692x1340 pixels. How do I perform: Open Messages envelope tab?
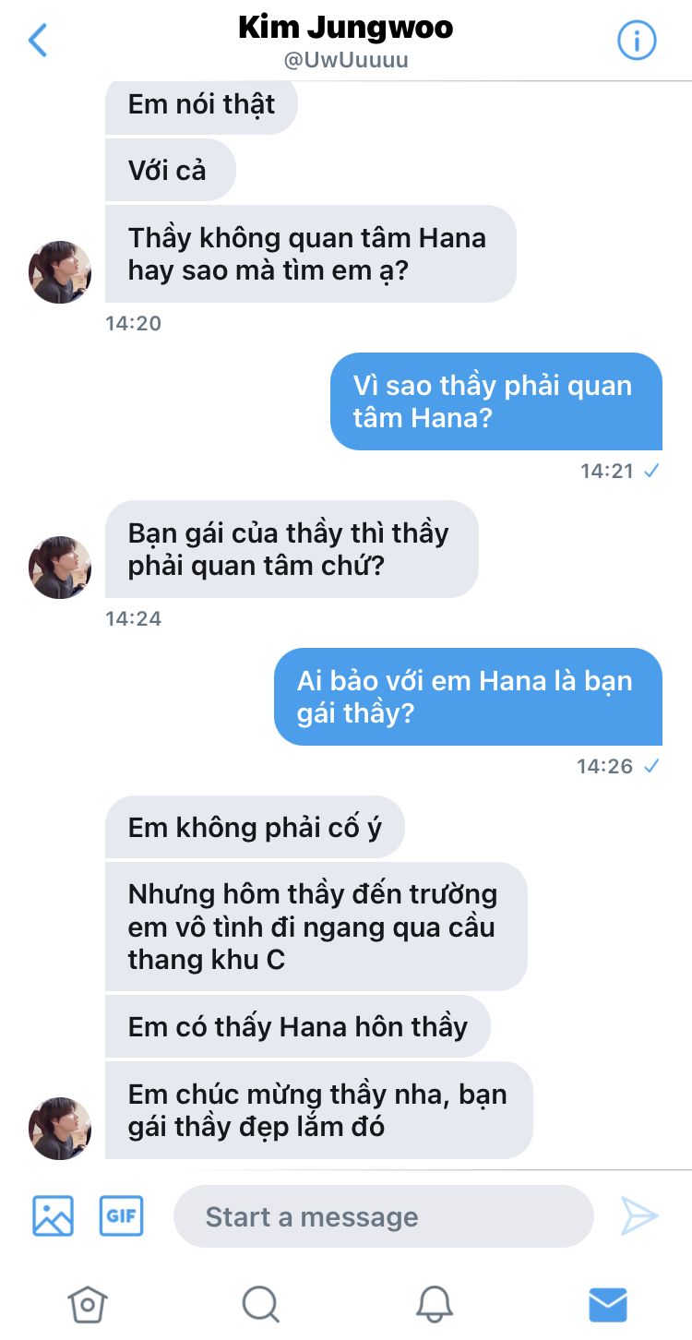pos(608,1305)
